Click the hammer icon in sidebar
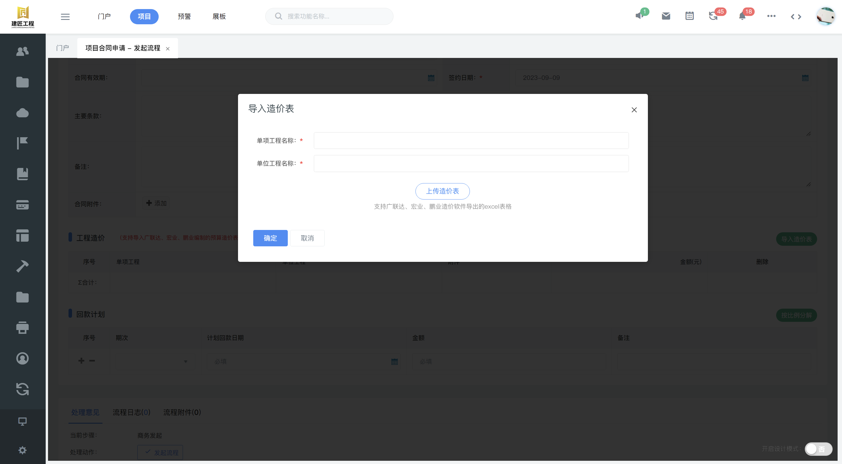This screenshot has height=464, width=842. coord(22,266)
